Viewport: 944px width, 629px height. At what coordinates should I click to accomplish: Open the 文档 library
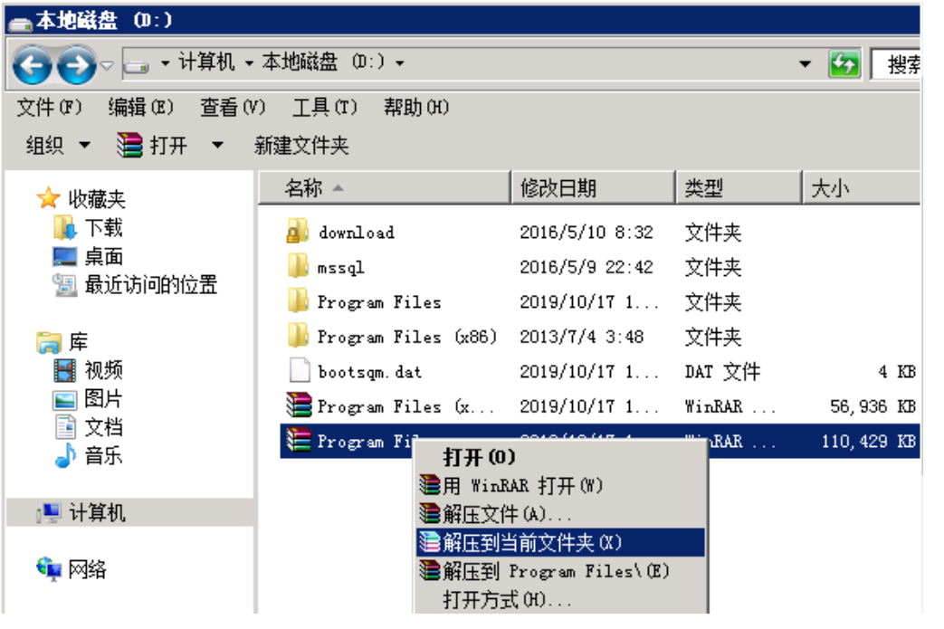pyautogui.click(x=103, y=427)
